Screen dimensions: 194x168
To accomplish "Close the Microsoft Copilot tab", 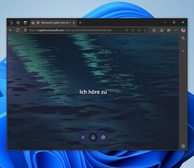I will point(74,23).
